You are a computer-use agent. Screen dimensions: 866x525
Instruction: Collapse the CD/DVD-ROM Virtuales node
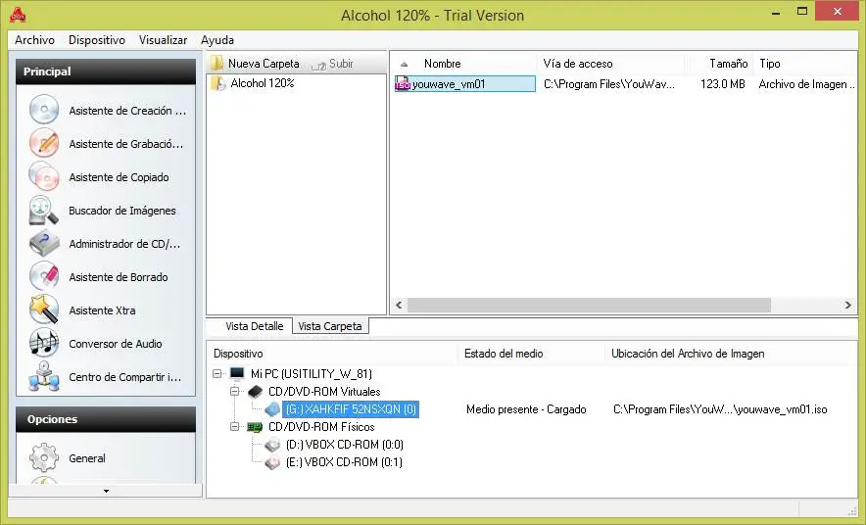tap(235, 392)
